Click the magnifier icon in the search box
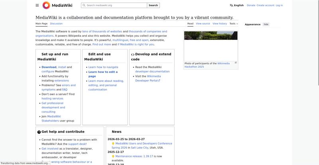The height and width of the screenshot is (165, 319). pyautogui.click(x=83, y=6)
